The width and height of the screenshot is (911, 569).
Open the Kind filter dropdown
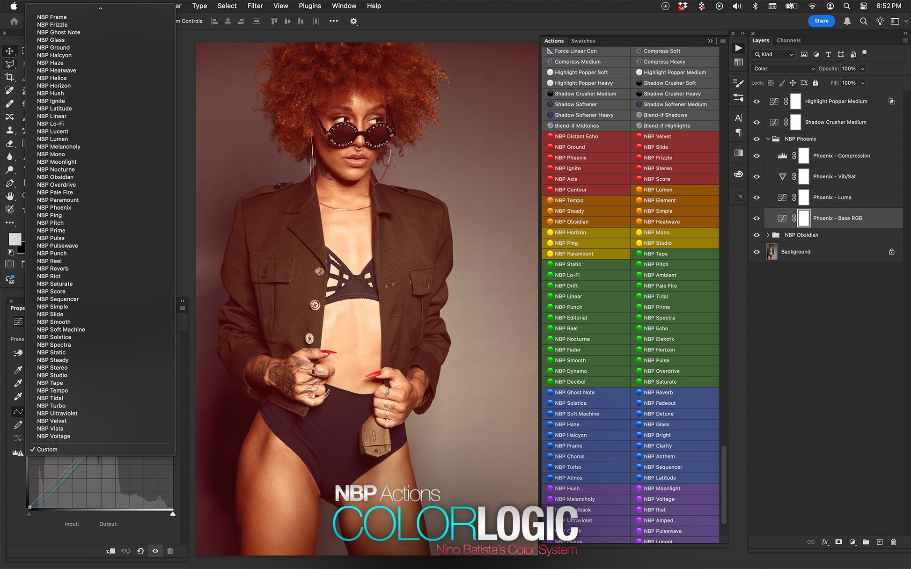pyautogui.click(x=773, y=54)
